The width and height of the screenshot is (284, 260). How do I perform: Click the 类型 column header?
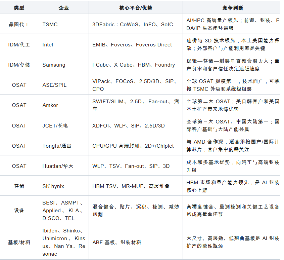point(19,7)
